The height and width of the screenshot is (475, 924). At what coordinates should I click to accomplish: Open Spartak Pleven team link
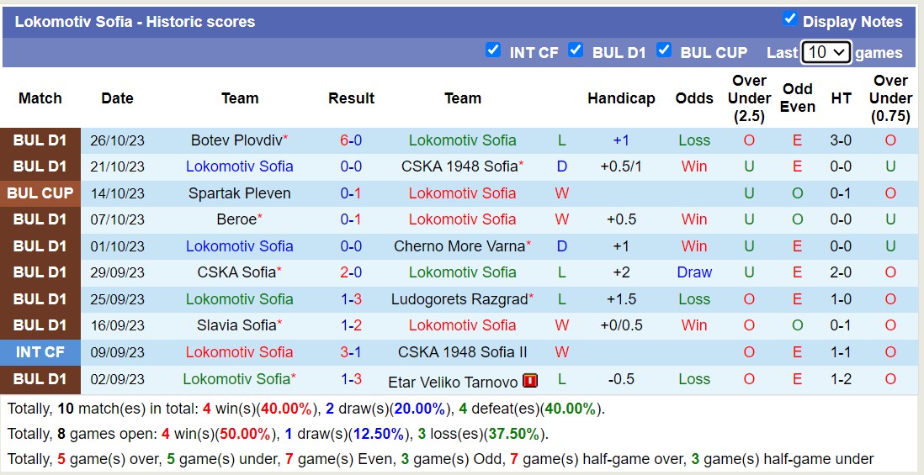pos(240,193)
